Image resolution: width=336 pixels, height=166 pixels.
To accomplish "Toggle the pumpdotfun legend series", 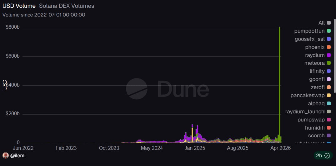I will pos(309,31).
